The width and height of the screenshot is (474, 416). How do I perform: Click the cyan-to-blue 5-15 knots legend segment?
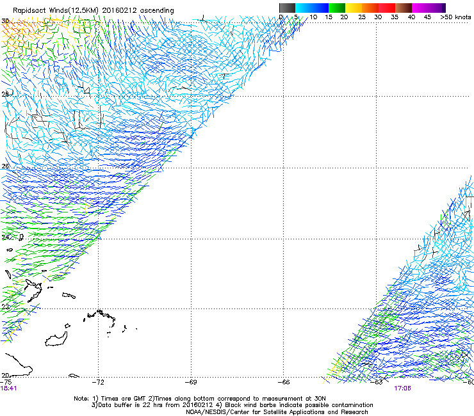pos(312,8)
